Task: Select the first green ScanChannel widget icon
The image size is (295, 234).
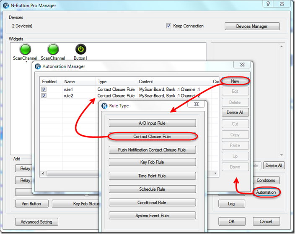Action: (25, 49)
